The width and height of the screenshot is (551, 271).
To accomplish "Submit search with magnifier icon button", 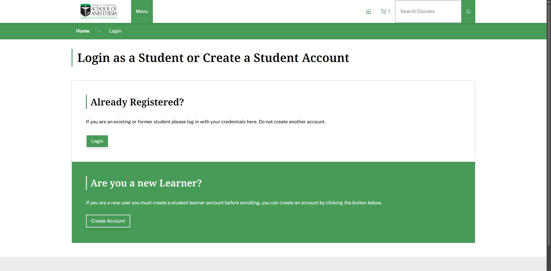I will [x=468, y=11].
